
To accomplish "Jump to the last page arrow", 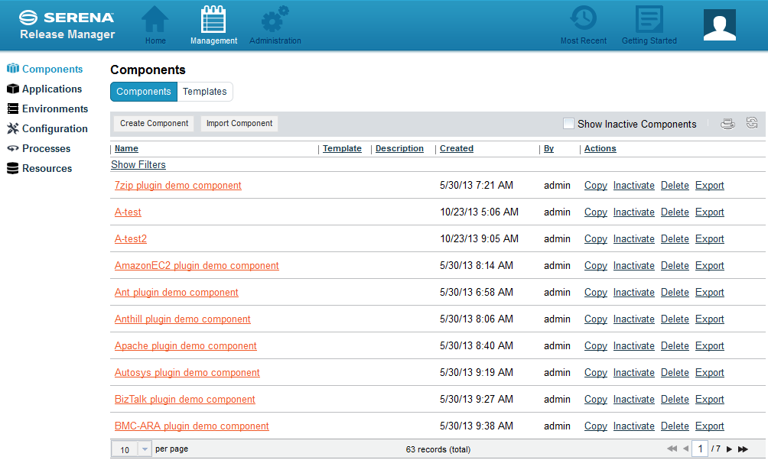I will tap(743, 449).
